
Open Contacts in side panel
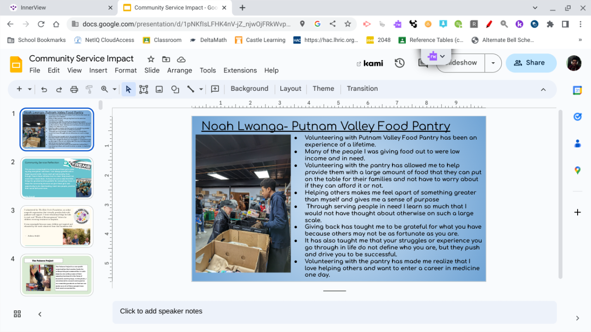pyautogui.click(x=577, y=144)
